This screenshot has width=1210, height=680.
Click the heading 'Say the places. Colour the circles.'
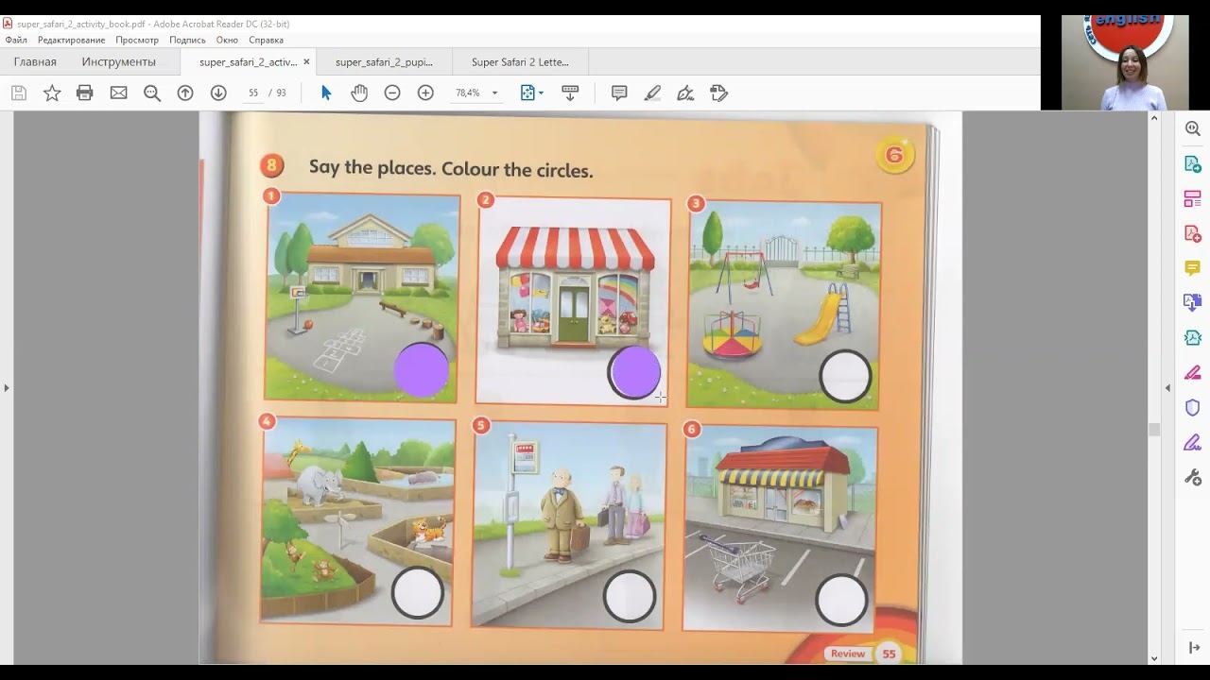(451, 170)
